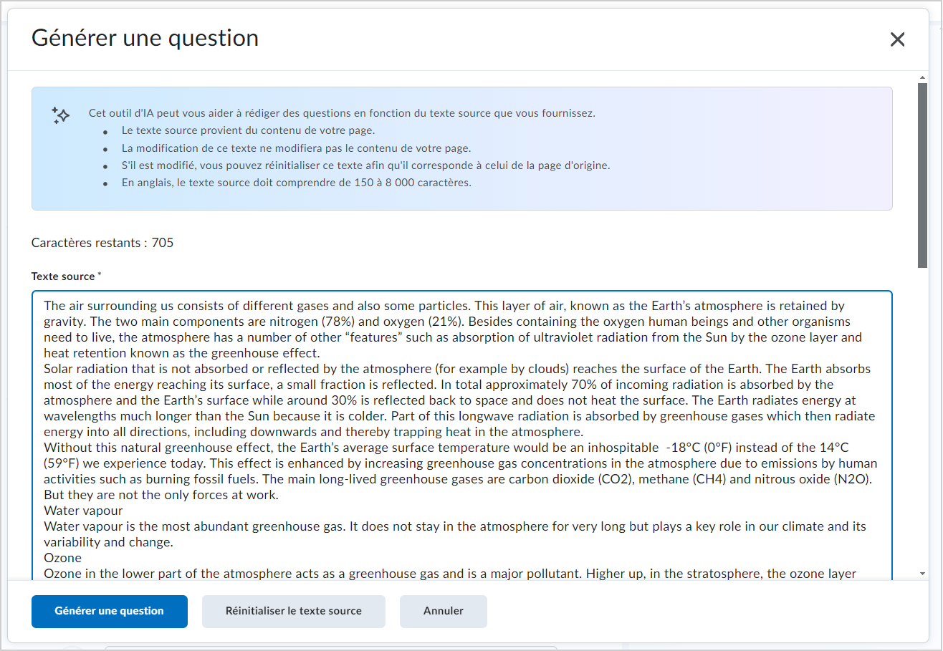Viewport: 943px width, 651px height.
Task: Click the dialog's vertical scrollbar thumb
Action: tap(922, 175)
